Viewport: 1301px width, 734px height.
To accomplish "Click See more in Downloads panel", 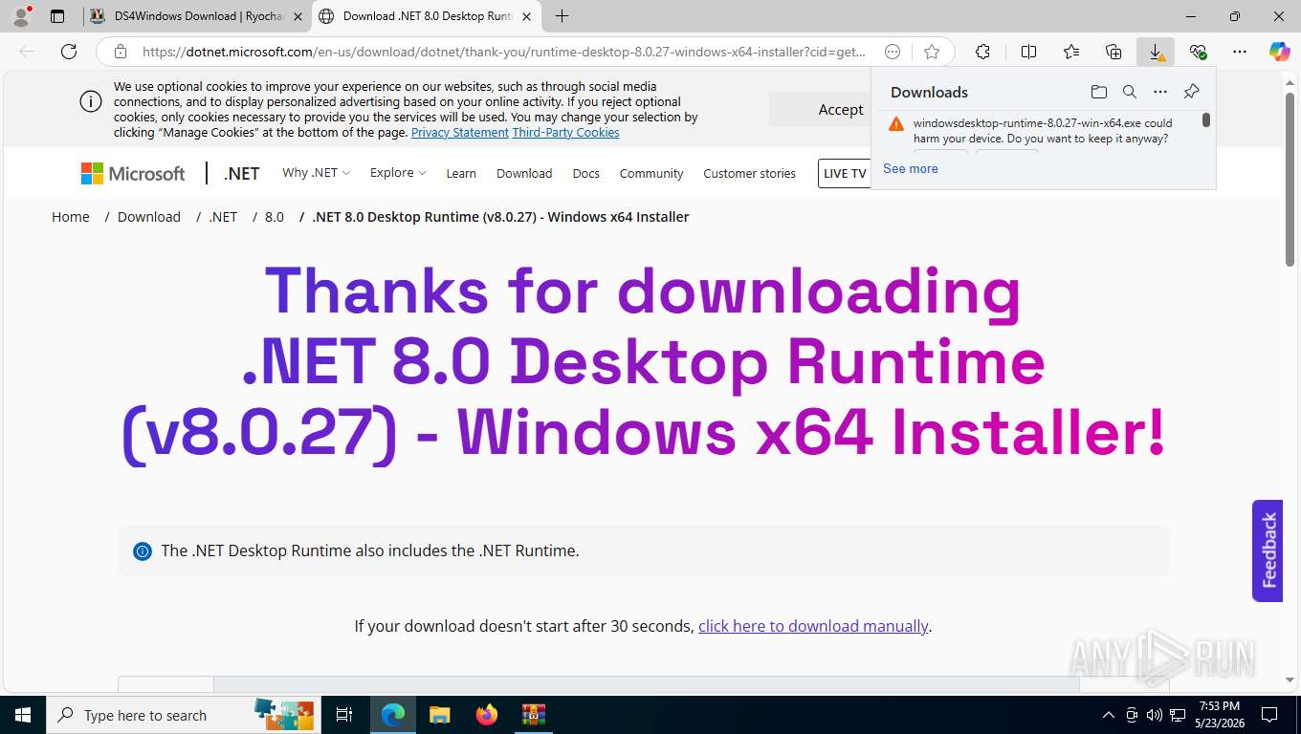I will click(910, 168).
